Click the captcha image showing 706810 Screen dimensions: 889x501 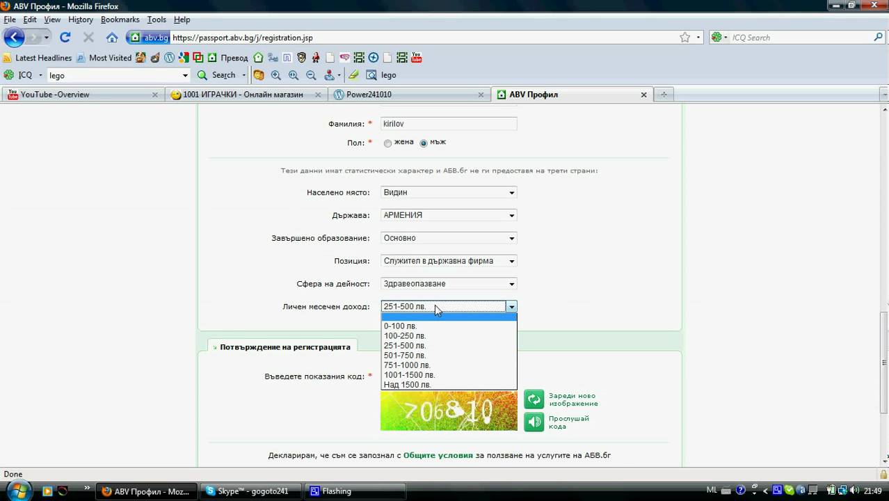[449, 411]
